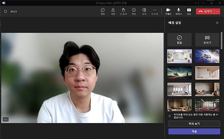Close the 배경 설정 panel
224x139 pixels.
click(217, 23)
